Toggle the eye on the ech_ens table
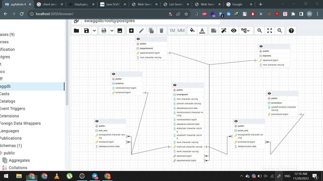 (x=97, y=121)
